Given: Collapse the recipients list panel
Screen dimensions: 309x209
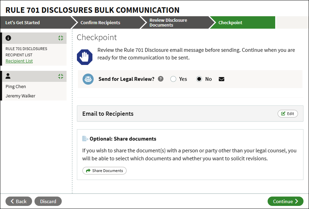Looking at the screenshot, I should (61, 76).
